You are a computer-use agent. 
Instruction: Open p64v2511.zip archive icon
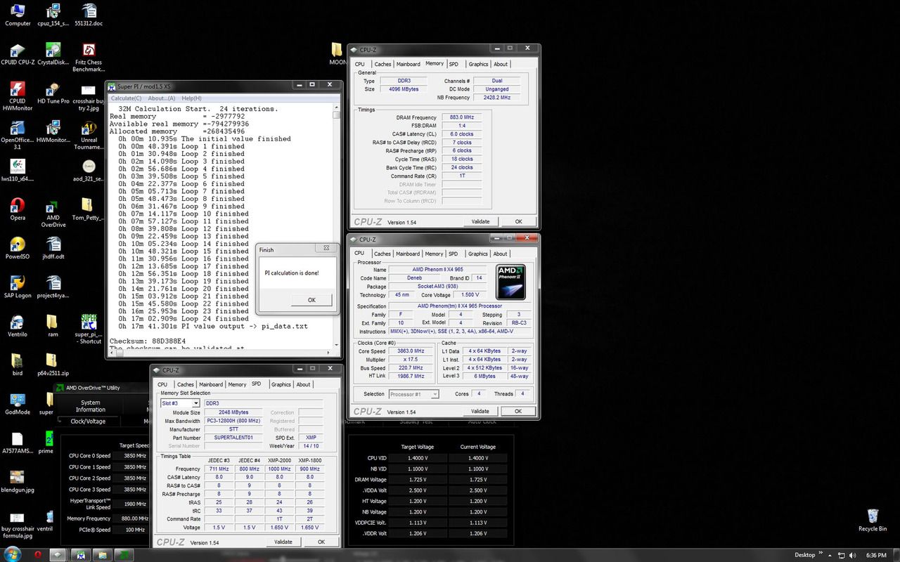[53, 364]
